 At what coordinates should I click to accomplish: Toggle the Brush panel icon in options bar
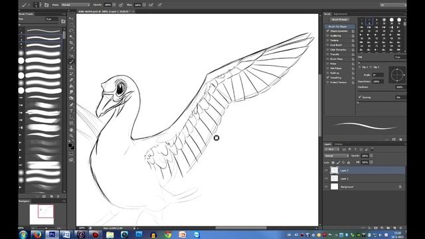click(46, 5)
